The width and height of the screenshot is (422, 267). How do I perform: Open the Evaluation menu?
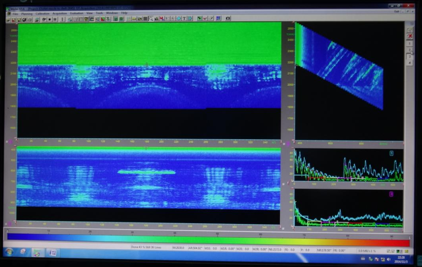click(x=76, y=13)
